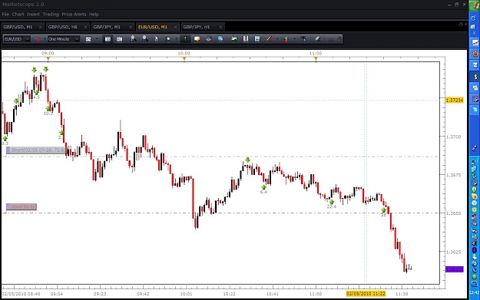This screenshot has width=480, height=300.
Task: Click the blue globe toolbar icon
Action: [x=220, y=39]
